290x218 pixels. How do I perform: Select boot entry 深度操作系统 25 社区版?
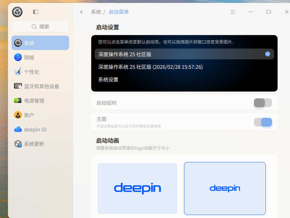(x=184, y=54)
